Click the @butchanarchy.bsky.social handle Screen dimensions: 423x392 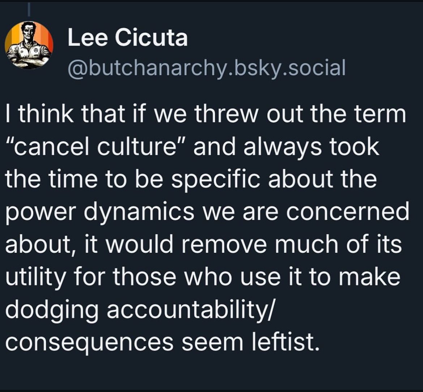coord(206,67)
